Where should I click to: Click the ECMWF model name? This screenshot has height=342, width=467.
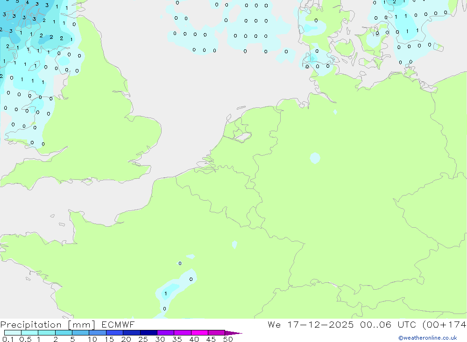pos(118,324)
